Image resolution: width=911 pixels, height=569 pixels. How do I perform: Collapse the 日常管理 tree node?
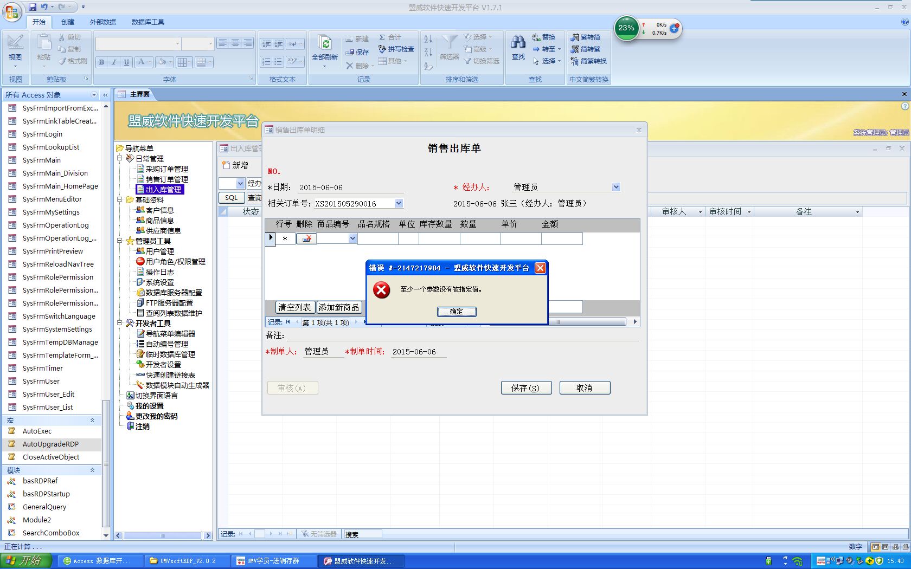120,159
